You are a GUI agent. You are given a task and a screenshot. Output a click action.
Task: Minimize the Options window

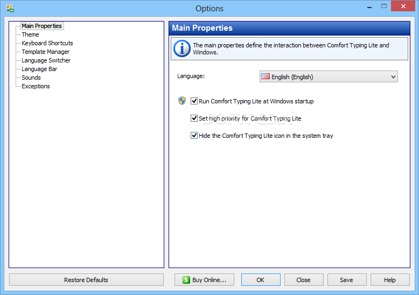(x=369, y=7)
